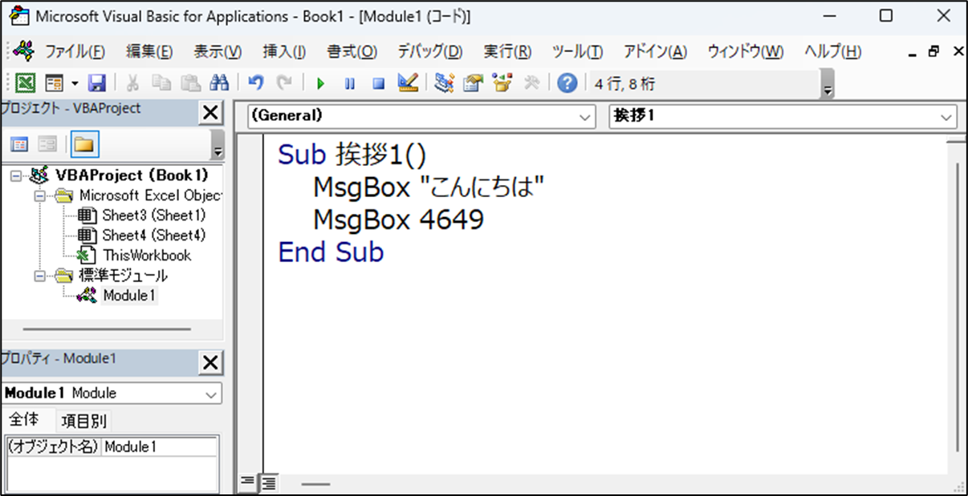The height and width of the screenshot is (496, 968).
Task: Toggle Folders view in the Project panel
Action: [83, 145]
